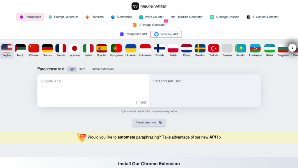The width and height of the screenshot is (298, 168).
Task: Open the Scraping API button
Action: tap(166, 34)
